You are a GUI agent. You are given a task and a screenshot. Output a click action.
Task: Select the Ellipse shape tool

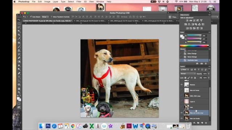click(19, 84)
